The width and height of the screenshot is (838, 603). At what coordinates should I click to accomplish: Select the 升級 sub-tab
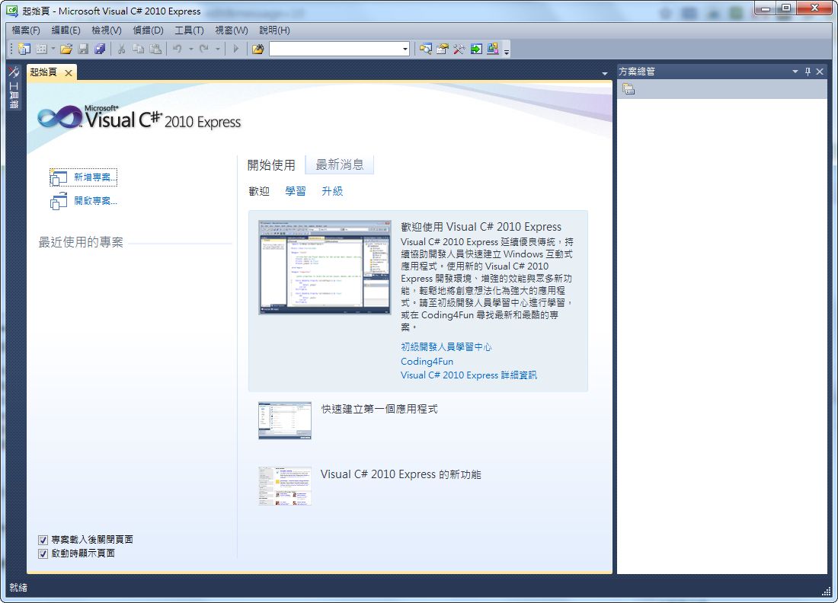[332, 191]
